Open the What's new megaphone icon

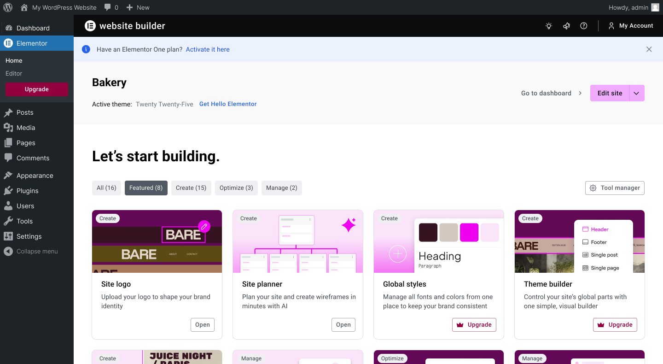click(x=566, y=26)
